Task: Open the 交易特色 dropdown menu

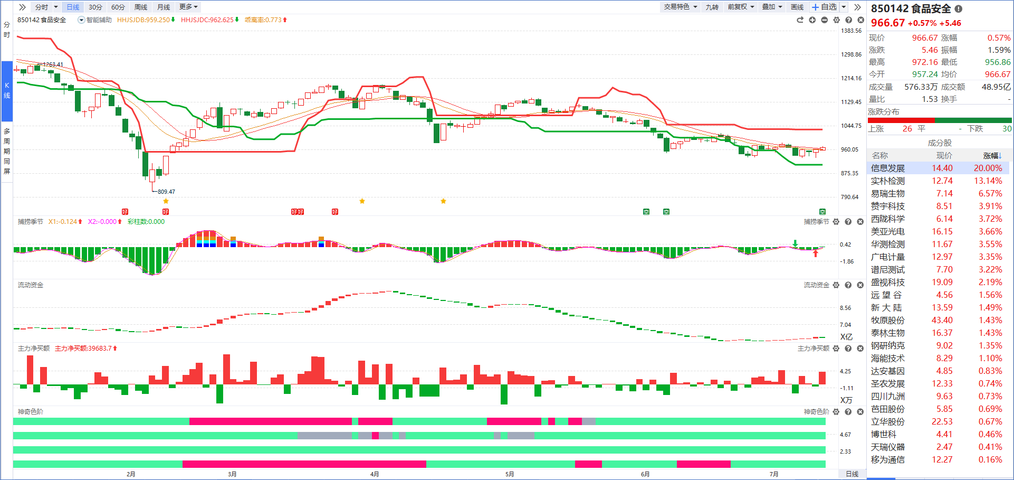Action: (x=681, y=7)
